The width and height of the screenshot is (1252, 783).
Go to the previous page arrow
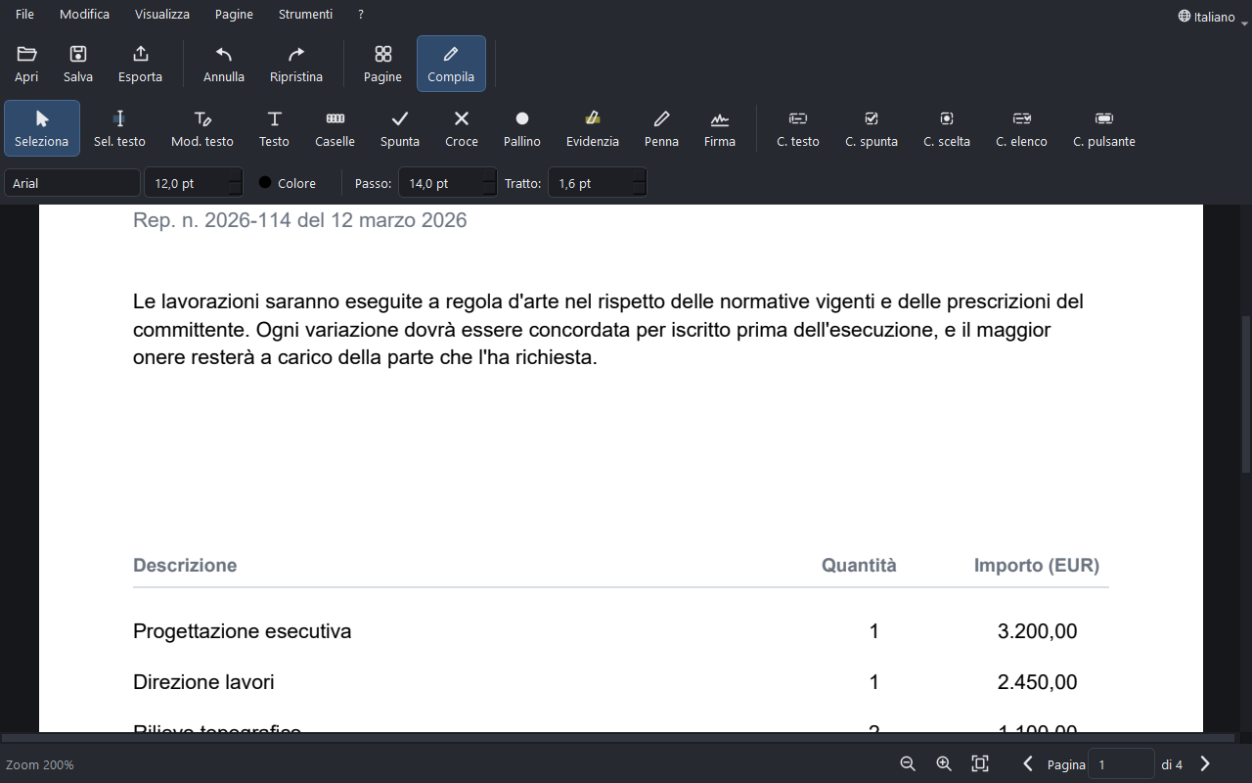pos(1028,764)
